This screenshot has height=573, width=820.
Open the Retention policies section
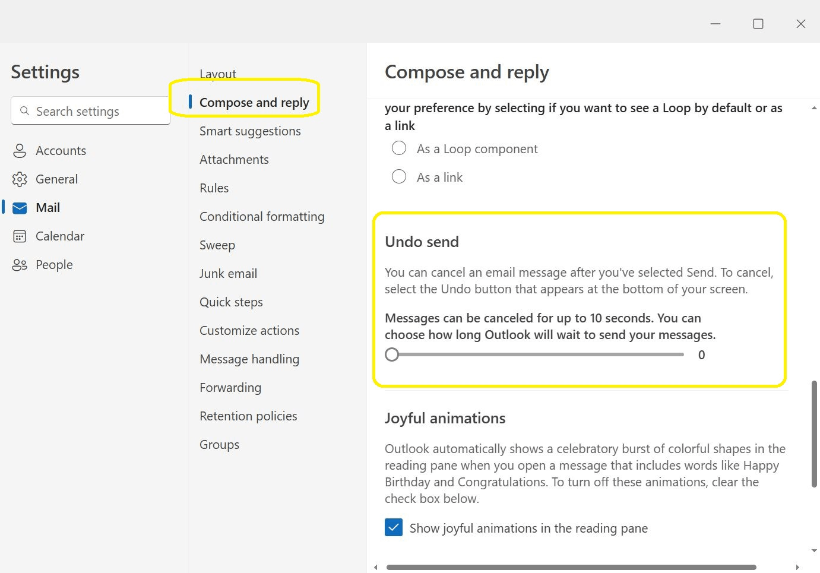pyautogui.click(x=248, y=416)
